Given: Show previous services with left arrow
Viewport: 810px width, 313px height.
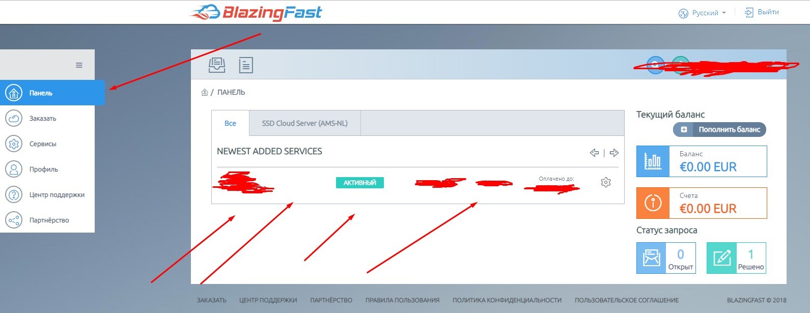Looking at the screenshot, I should point(594,153).
